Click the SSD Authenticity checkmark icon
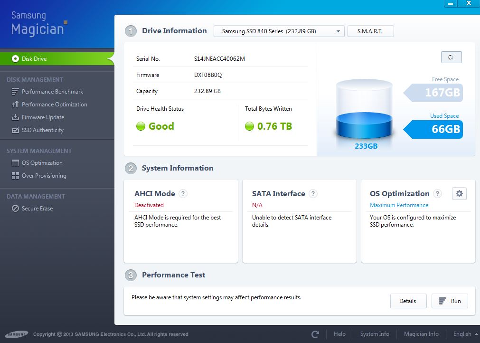Screen dimensions: 480x343 pyautogui.click(x=15, y=130)
